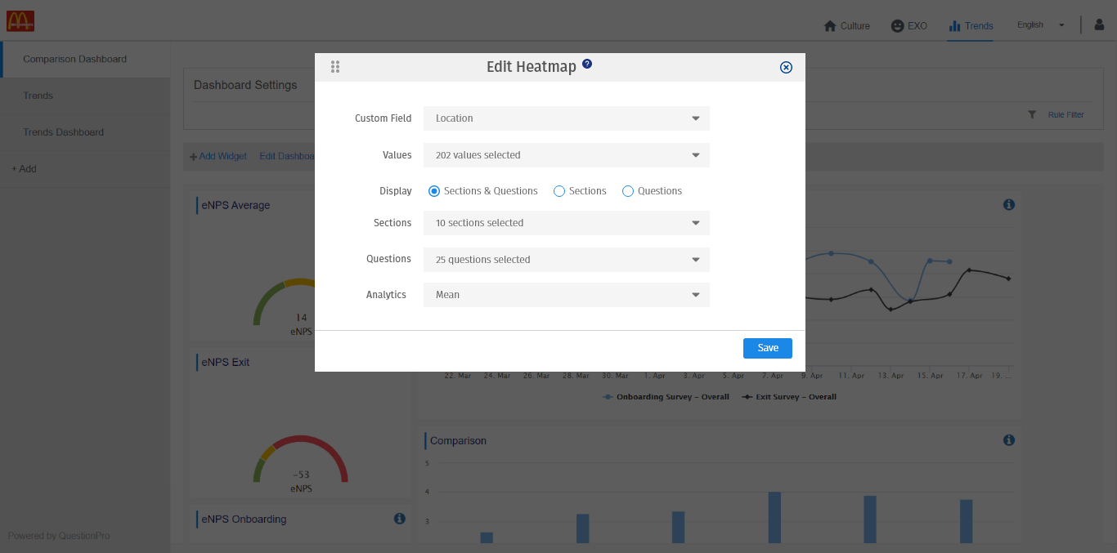Screen dimensions: 1117x553
Task: Save the heatmap settings
Action: [x=767, y=348]
